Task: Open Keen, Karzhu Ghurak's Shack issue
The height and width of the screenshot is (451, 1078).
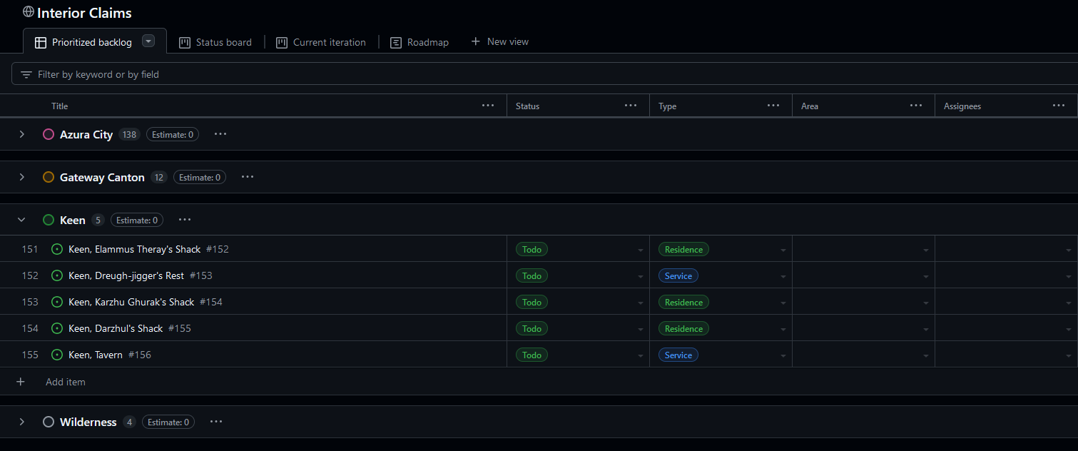Action: (x=131, y=302)
